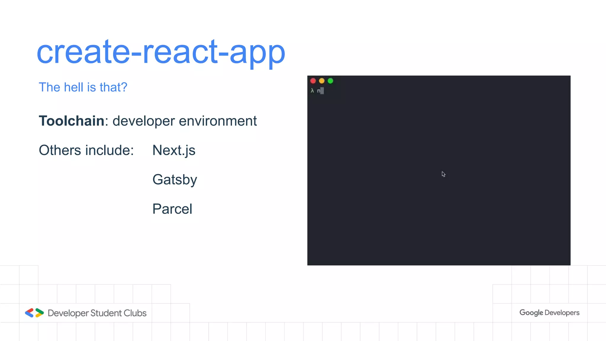Viewport: 606px width, 341px height.
Task: Click the bold 'Toolchain' word
Action: pos(72,121)
